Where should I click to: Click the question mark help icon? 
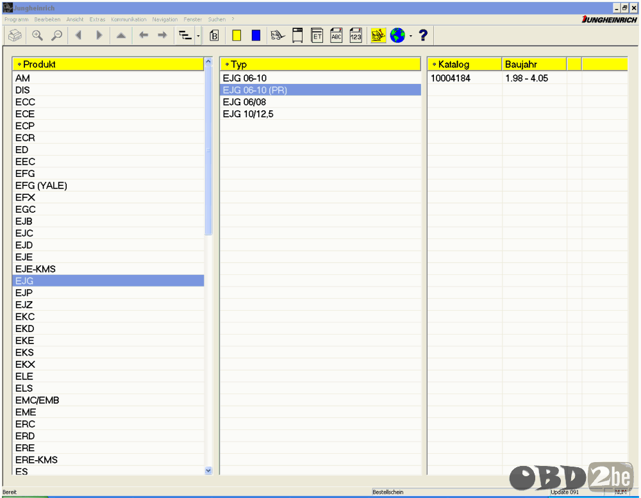click(423, 36)
